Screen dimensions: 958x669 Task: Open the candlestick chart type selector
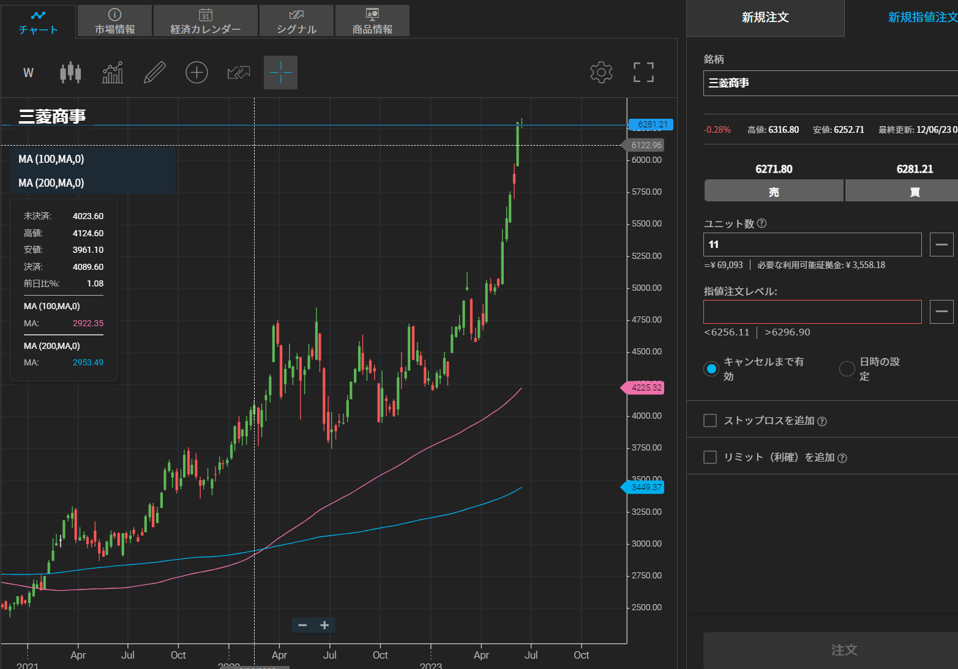70,72
